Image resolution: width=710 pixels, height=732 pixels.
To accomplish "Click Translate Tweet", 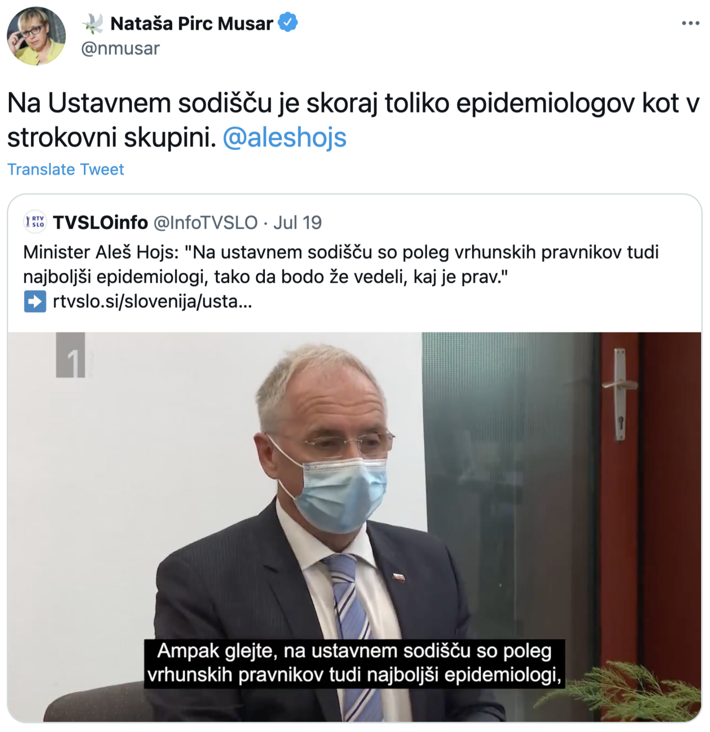I will (x=66, y=169).
